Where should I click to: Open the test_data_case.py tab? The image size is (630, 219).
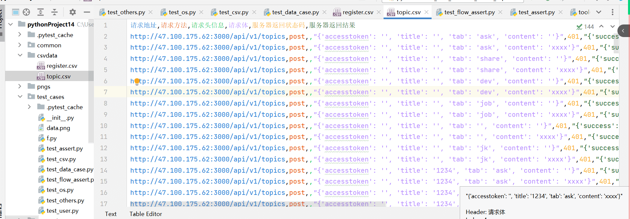pyautogui.click(x=295, y=12)
